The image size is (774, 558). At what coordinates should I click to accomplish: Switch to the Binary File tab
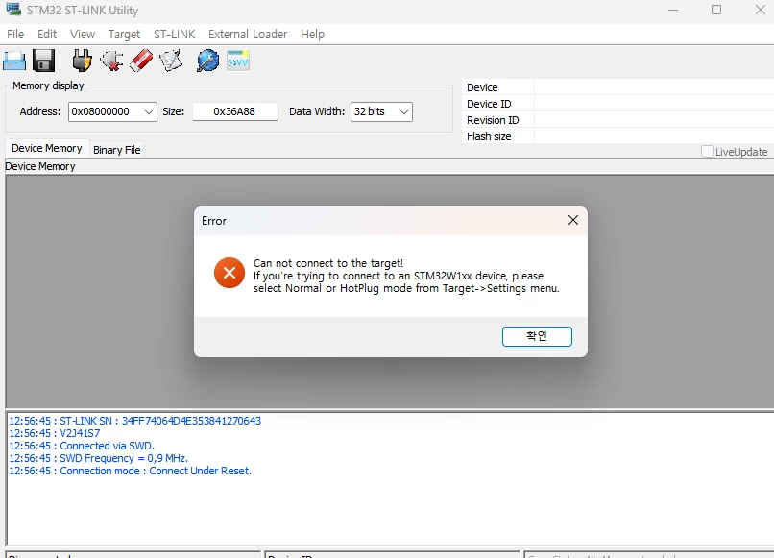(117, 150)
